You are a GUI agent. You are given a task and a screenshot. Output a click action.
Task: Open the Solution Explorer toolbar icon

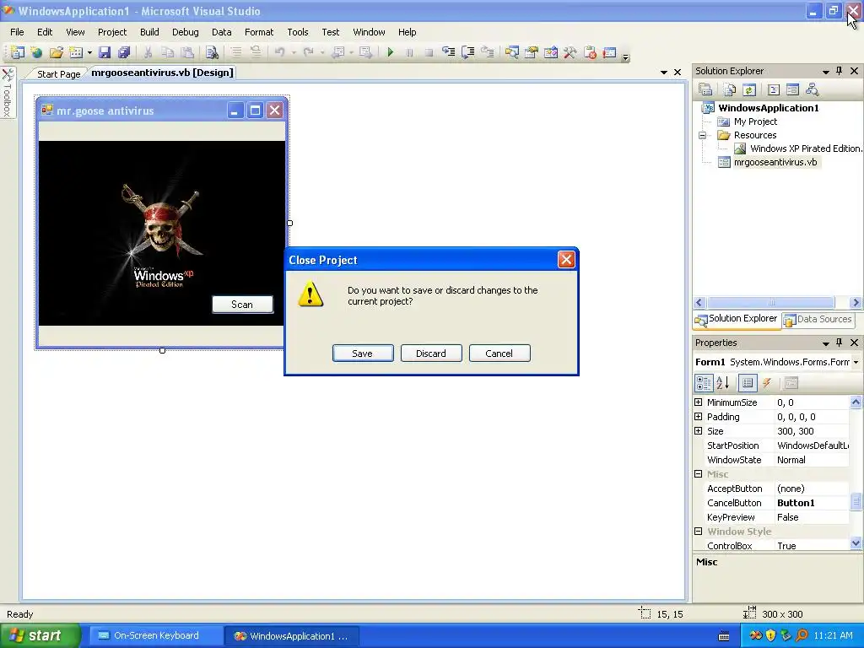(x=512, y=52)
